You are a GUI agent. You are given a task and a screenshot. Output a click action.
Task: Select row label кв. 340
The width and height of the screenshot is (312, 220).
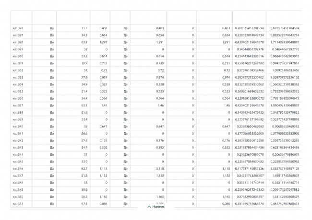click(18, 127)
